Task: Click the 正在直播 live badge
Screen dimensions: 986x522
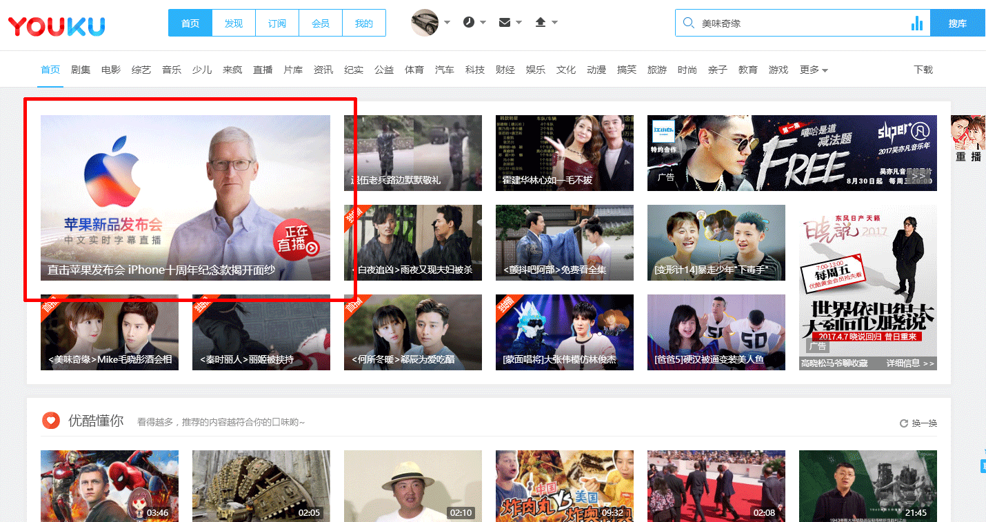Action: (x=296, y=239)
